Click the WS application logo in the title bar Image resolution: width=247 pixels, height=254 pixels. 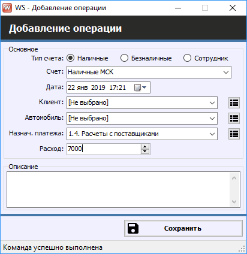pos(7,8)
